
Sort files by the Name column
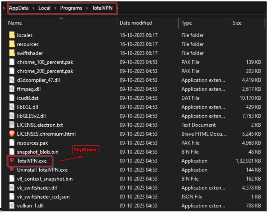tap(15, 23)
